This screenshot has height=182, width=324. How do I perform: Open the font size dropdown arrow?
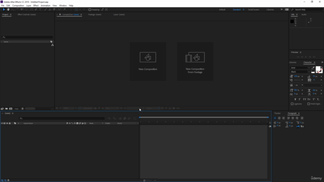coord(302,76)
